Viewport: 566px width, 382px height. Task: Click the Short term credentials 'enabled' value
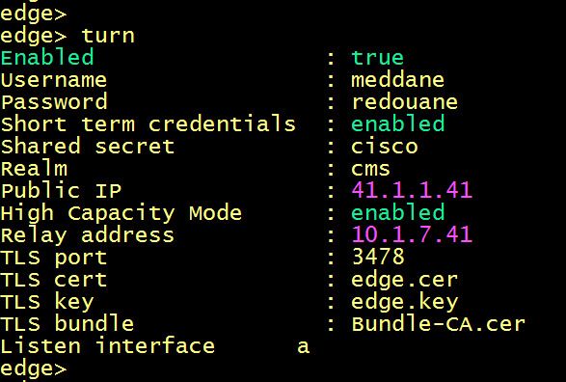[398, 124]
